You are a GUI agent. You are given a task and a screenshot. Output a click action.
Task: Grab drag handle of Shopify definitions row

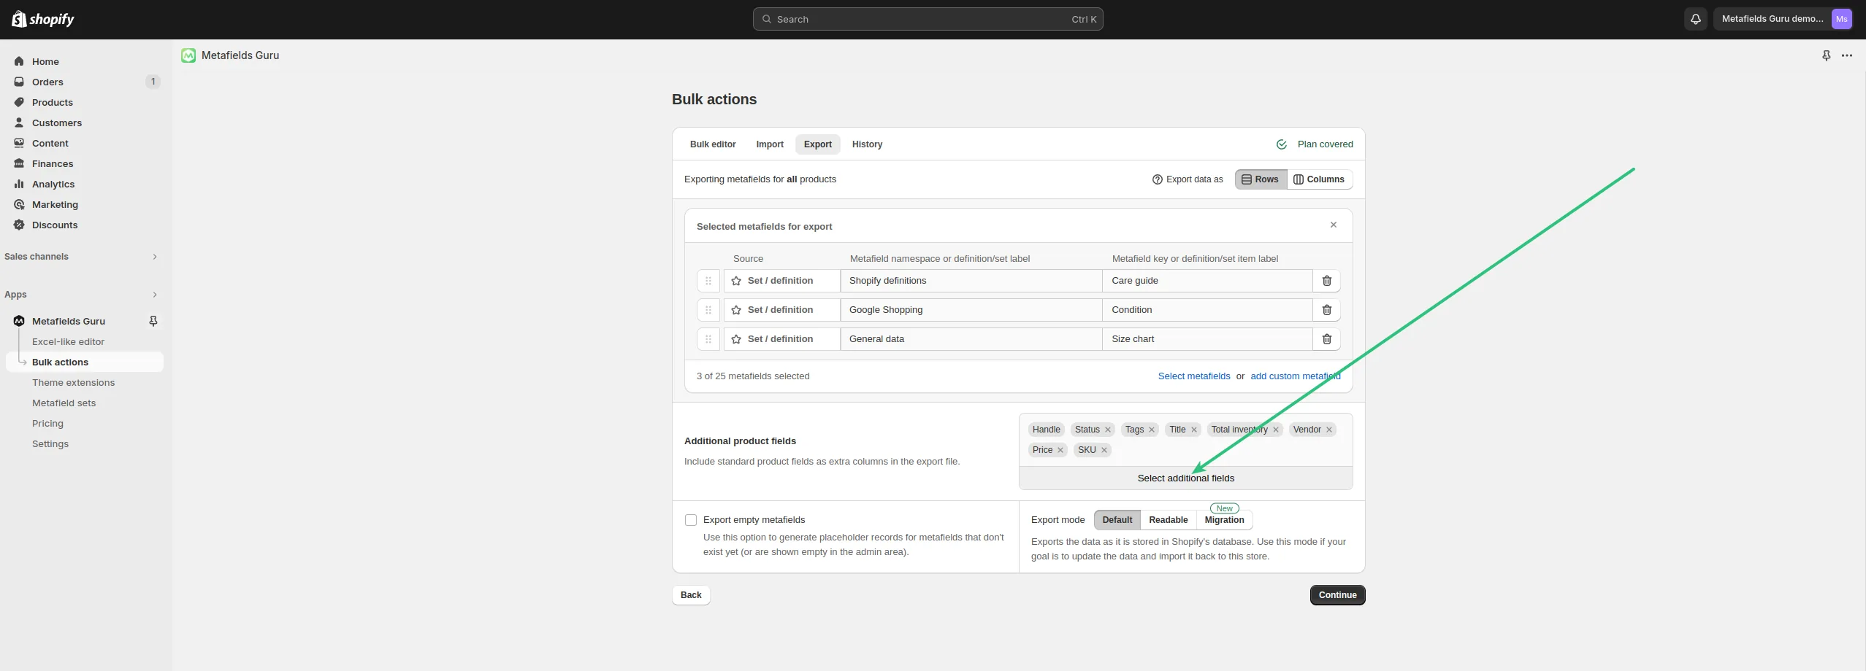(708, 281)
